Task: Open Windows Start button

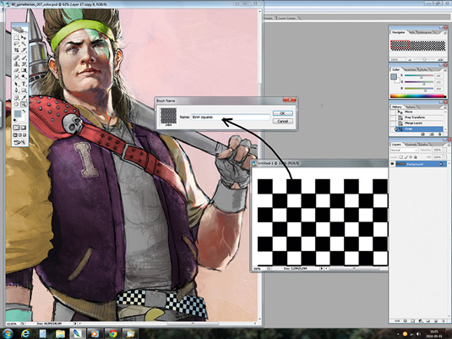Action: (x=8, y=334)
